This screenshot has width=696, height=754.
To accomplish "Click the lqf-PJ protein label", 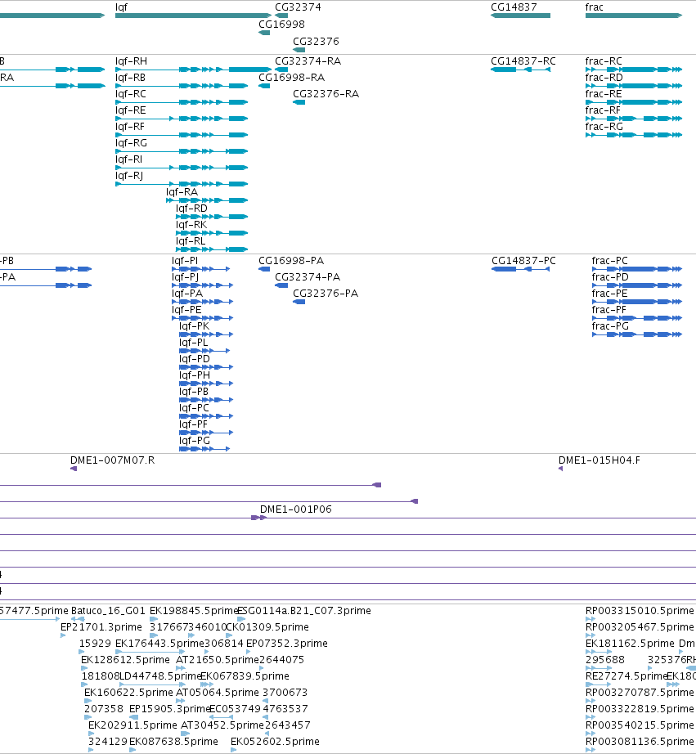I will pos(185,277).
